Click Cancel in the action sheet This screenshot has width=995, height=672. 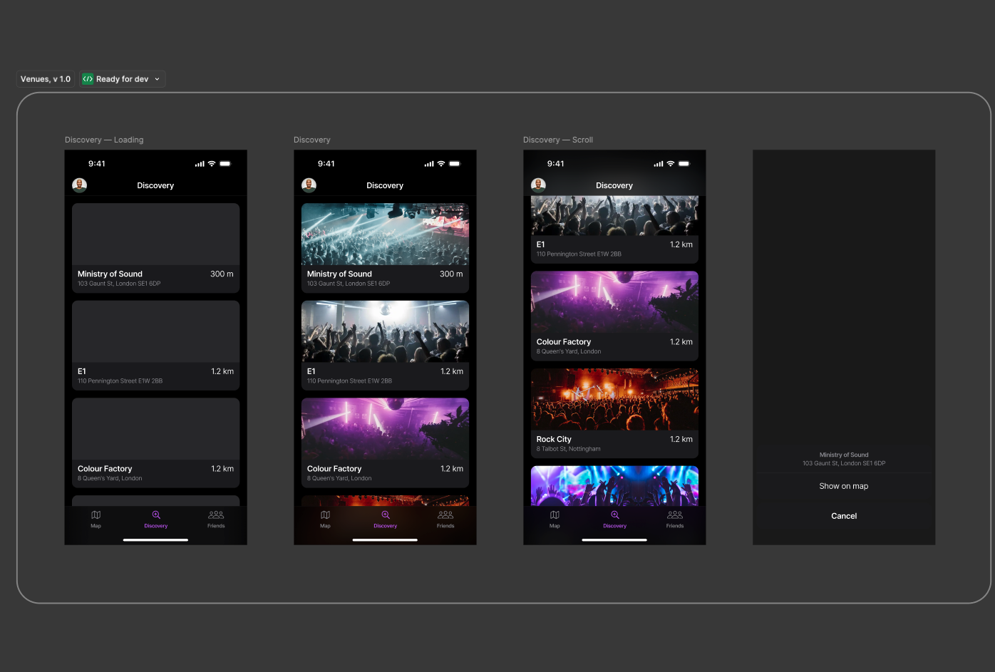[x=844, y=516]
